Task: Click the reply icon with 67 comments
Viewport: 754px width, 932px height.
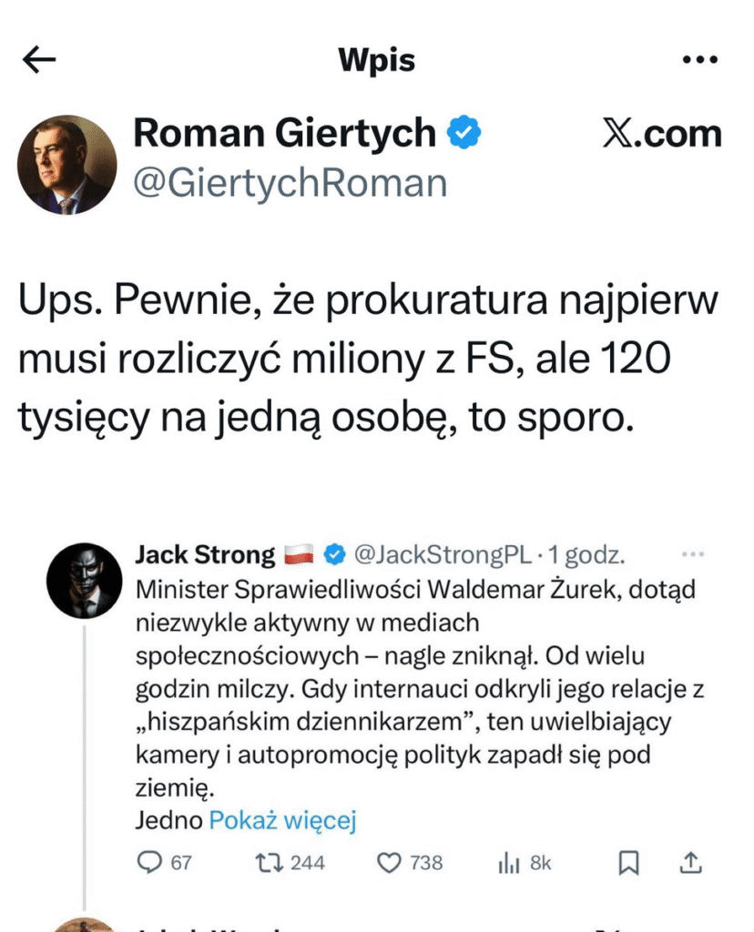Action: [x=148, y=862]
